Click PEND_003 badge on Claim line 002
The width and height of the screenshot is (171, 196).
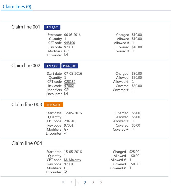70,66
